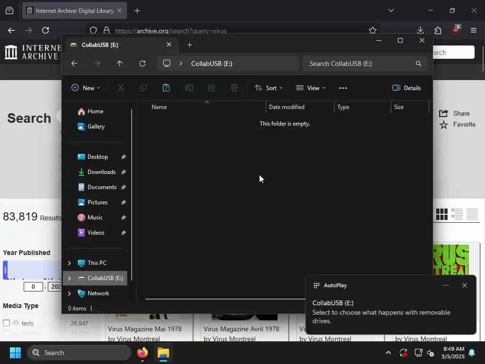The image size is (485, 364).
Task: Click the Internet Archive Firefox tab
Action: click(74, 11)
